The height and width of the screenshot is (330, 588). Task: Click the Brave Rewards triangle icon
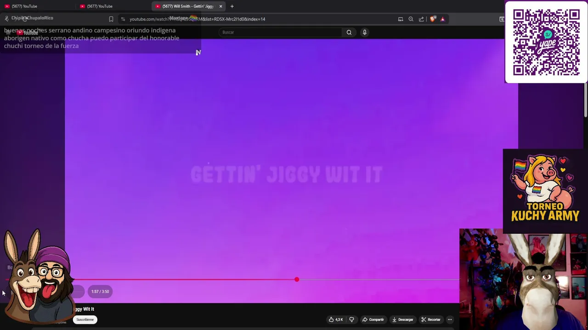pyautogui.click(x=442, y=19)
